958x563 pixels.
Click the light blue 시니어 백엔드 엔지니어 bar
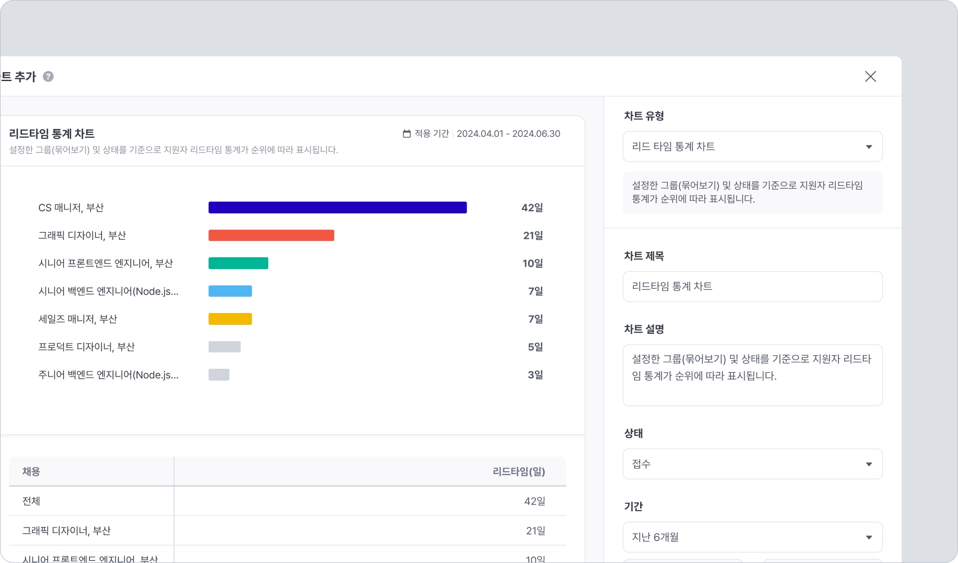pyautogui.click(x=230, y=291)
